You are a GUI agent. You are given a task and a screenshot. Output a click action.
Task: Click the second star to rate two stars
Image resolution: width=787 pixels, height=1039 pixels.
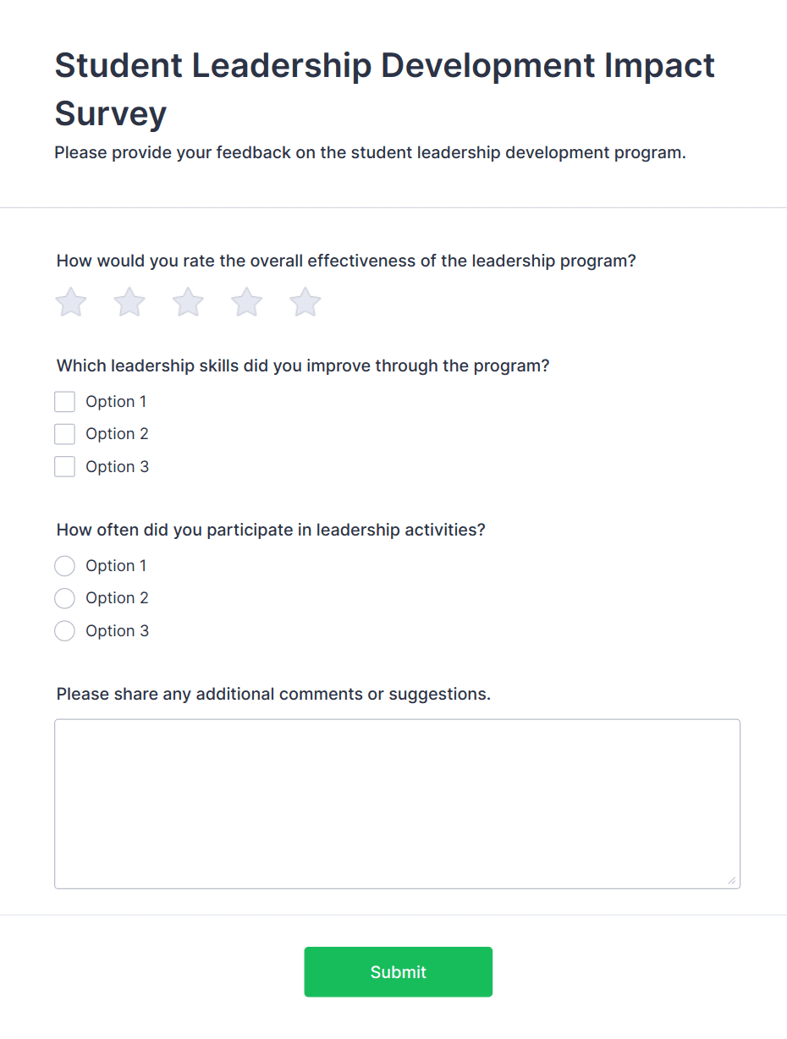[129, 302]
